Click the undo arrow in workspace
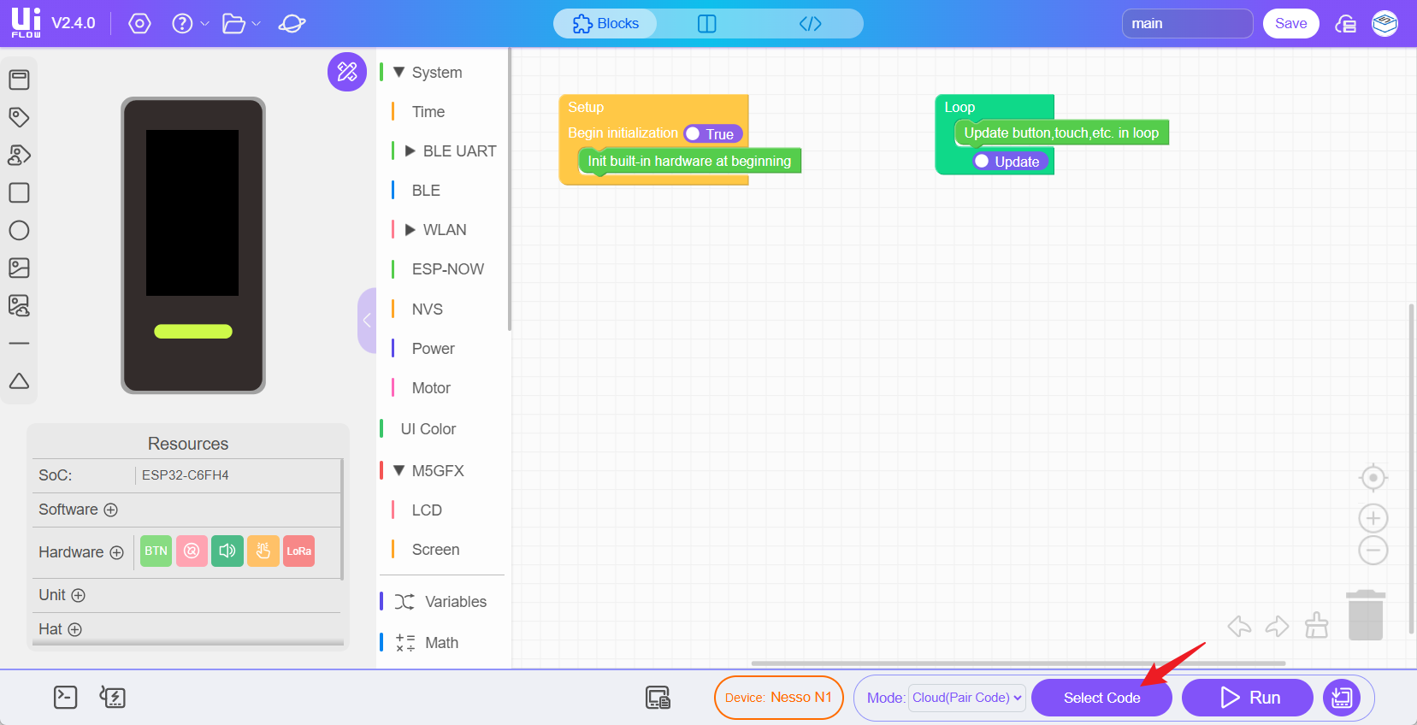 click(1239, 627)
